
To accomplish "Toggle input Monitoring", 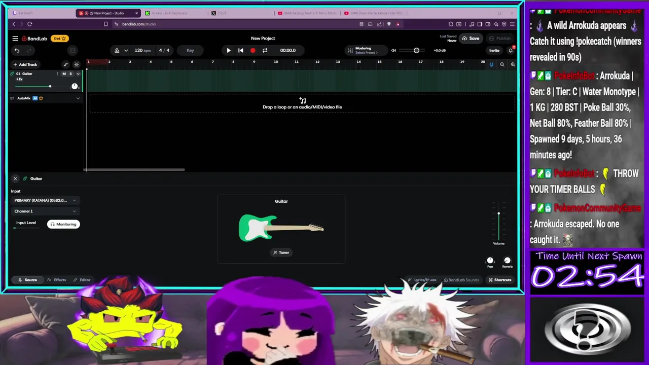I will 63,224.
